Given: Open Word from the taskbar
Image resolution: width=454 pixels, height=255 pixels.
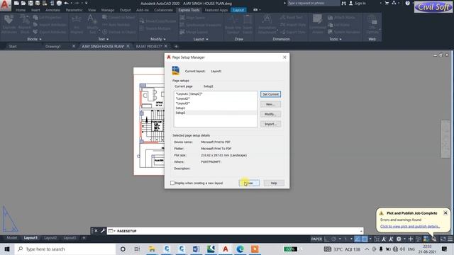Looking at the screenshot, I should coord(196,249).
